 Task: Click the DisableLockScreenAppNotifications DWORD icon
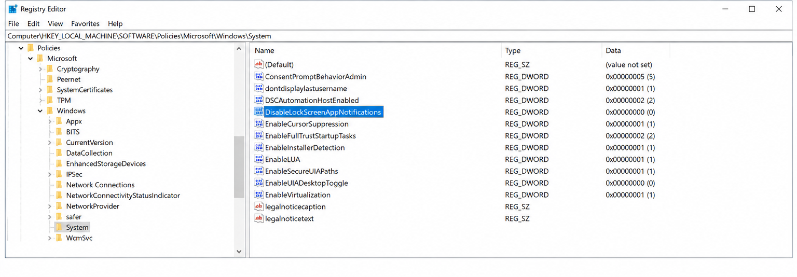pos(259,112)
